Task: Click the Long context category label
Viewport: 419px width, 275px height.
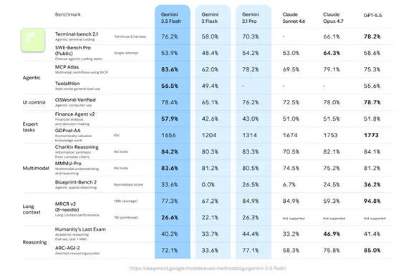Action: 32,209
